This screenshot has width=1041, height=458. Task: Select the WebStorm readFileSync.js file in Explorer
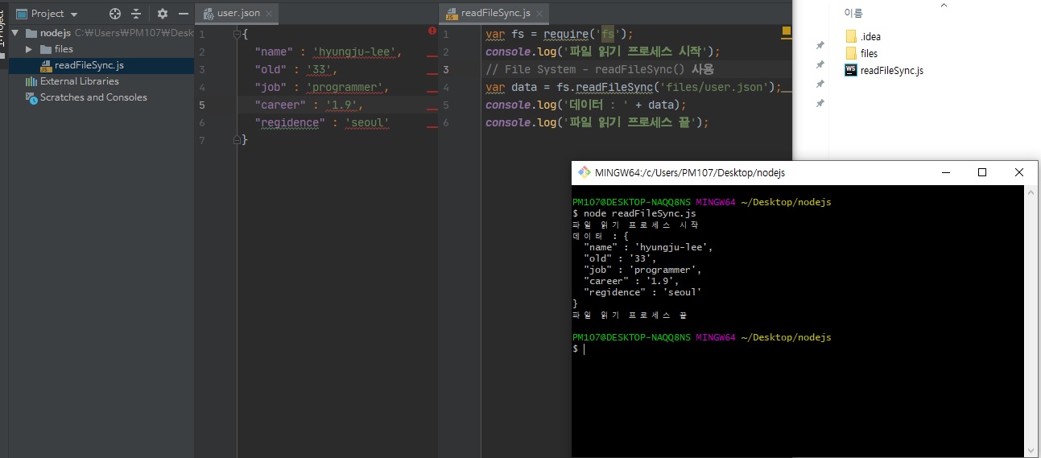tap(891, 71)
